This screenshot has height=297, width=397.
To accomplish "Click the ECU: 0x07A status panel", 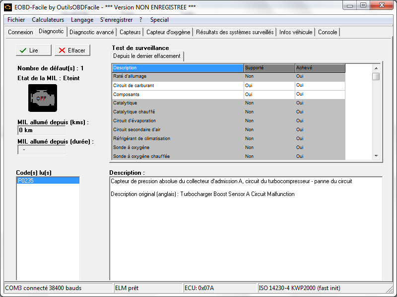I will 220,288.
